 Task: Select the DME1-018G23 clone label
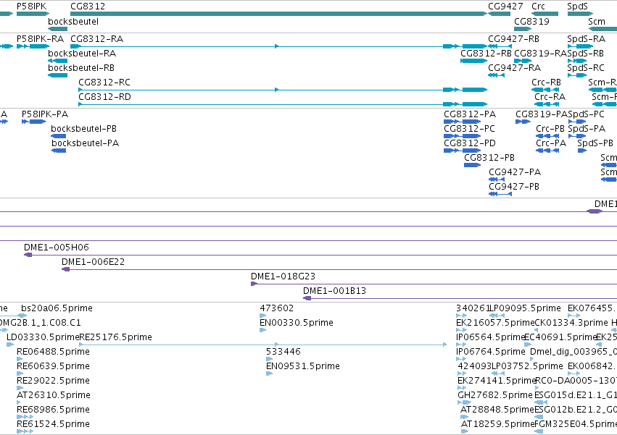pos(283,276)
